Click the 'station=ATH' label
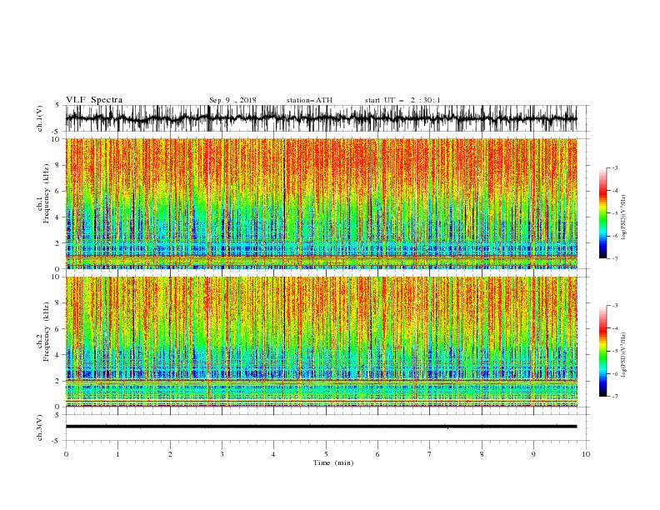The height and width of the screenshot is (510, 660). (309, 100)
